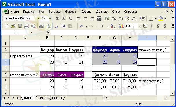Click the Merge and Center button
Viewport: 176px width, 107px height.
pos(99,19)
